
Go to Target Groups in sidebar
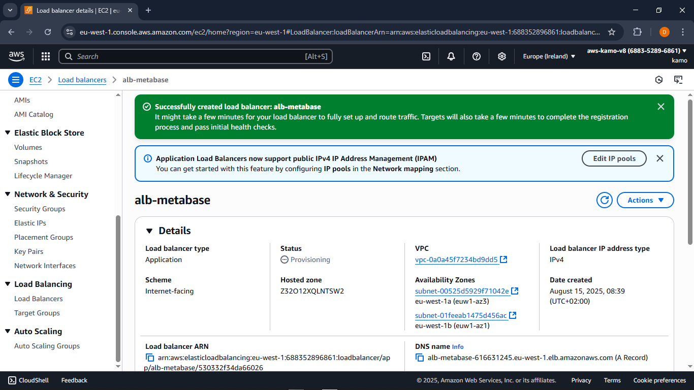37,313
